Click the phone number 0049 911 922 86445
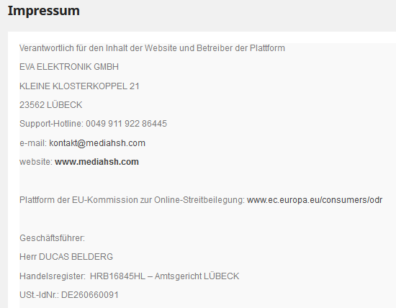 pyautogui.click(x=126, y=124)
